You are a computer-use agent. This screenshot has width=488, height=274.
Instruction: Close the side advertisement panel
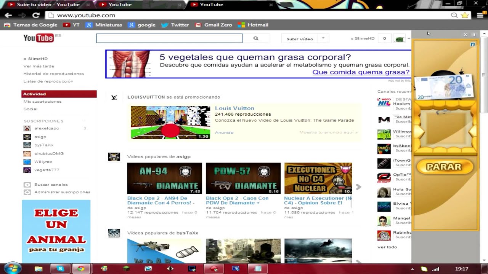pyautogui.click(x=465, y=34)
